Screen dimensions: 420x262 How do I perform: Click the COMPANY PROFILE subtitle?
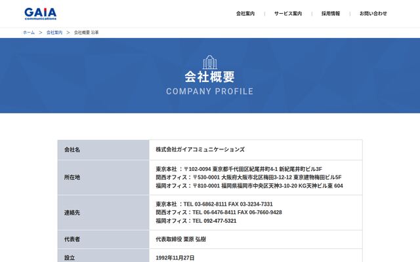(210, 92)
